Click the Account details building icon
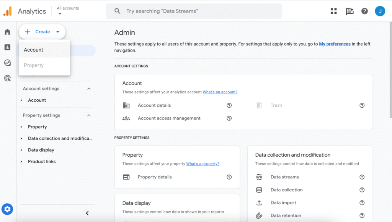 (126, 105)
